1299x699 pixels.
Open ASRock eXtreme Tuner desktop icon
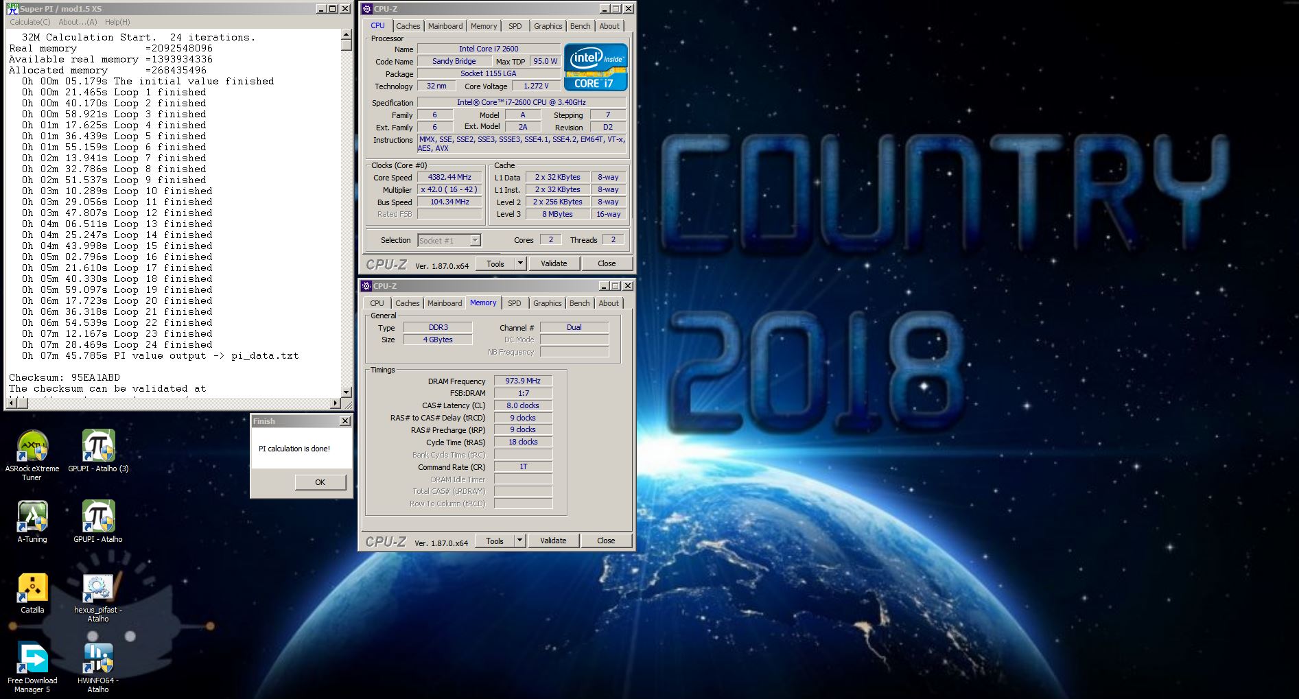pos(32,455)
